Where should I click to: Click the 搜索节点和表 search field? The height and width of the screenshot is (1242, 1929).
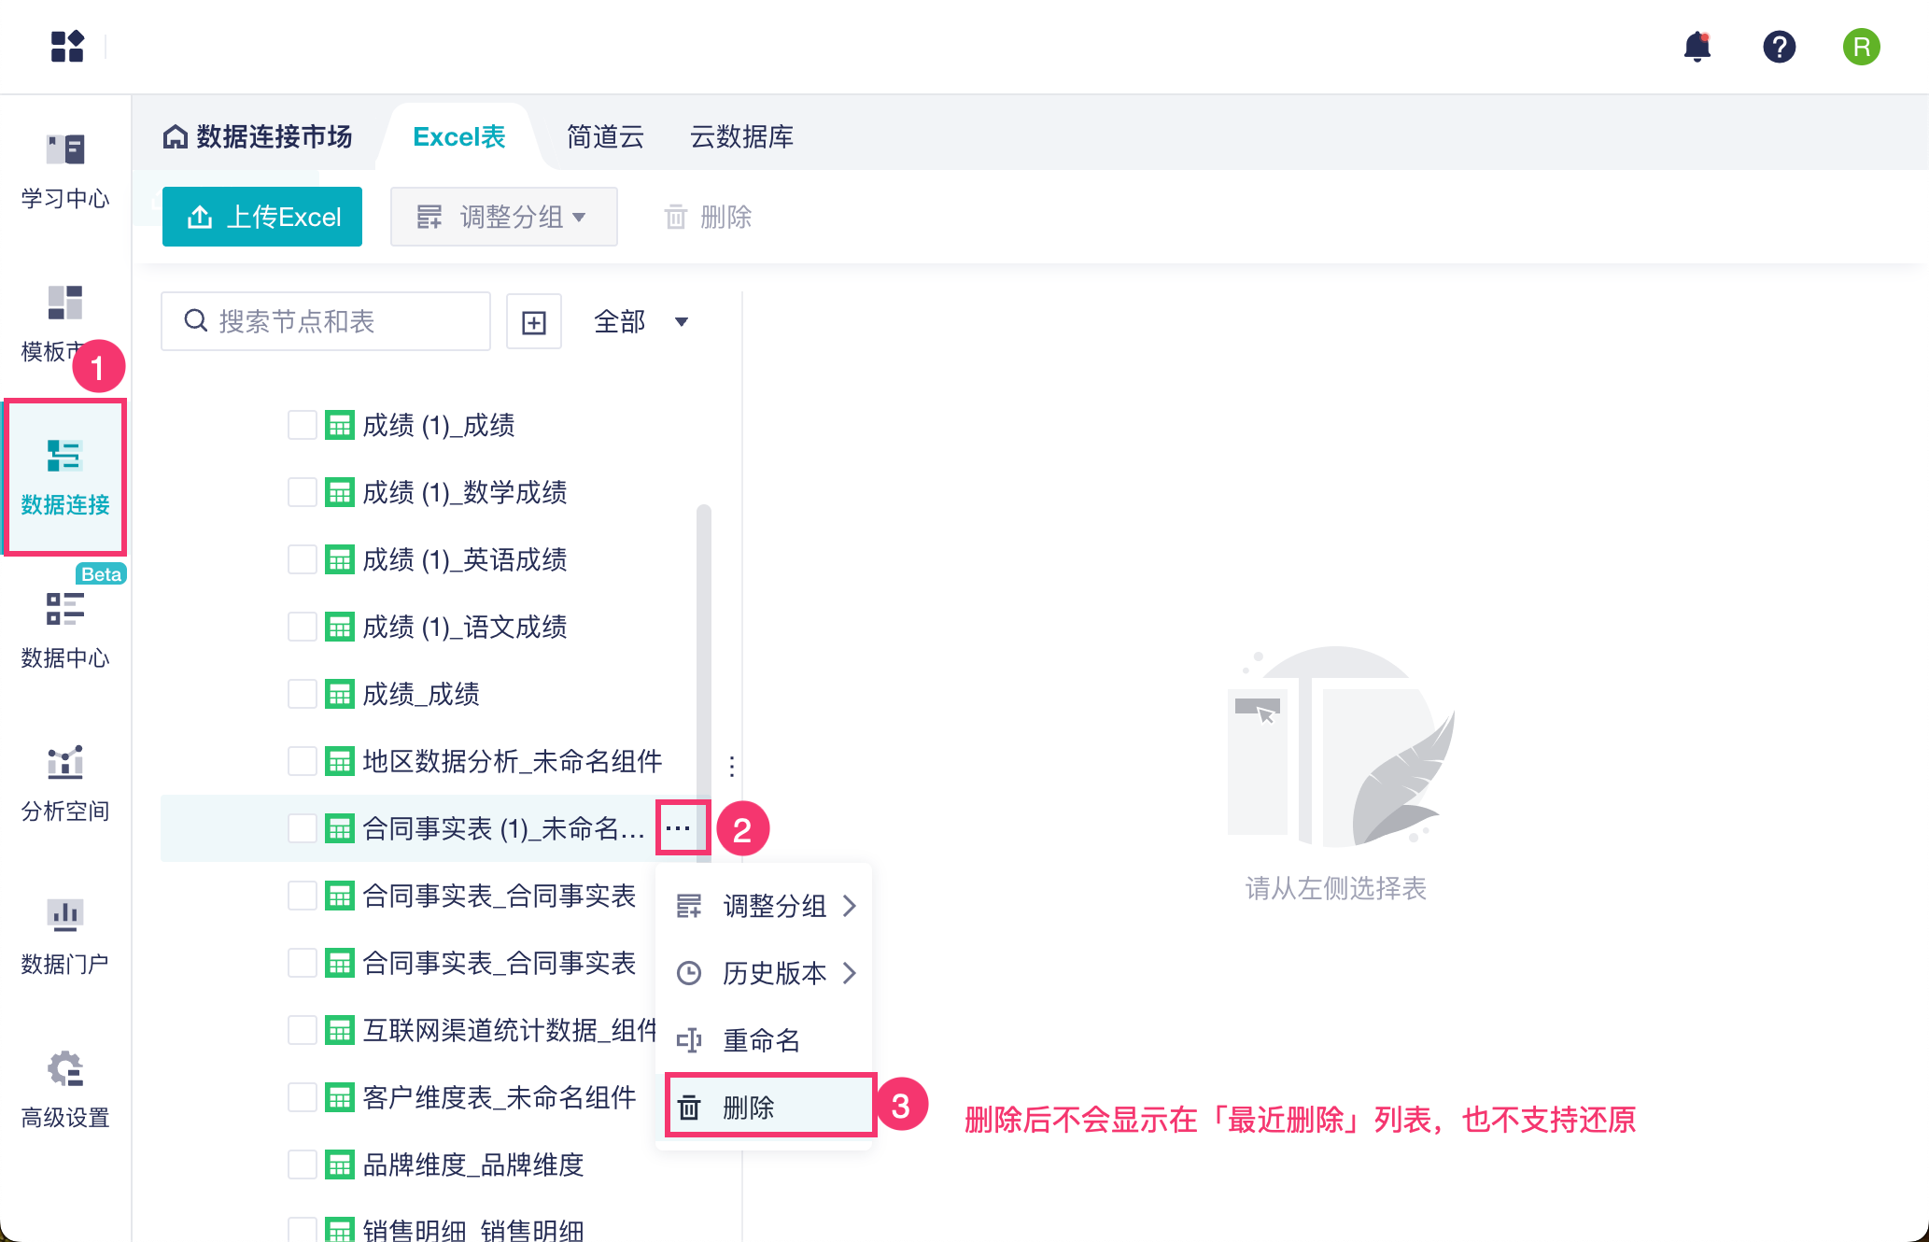tap(327, 322)
